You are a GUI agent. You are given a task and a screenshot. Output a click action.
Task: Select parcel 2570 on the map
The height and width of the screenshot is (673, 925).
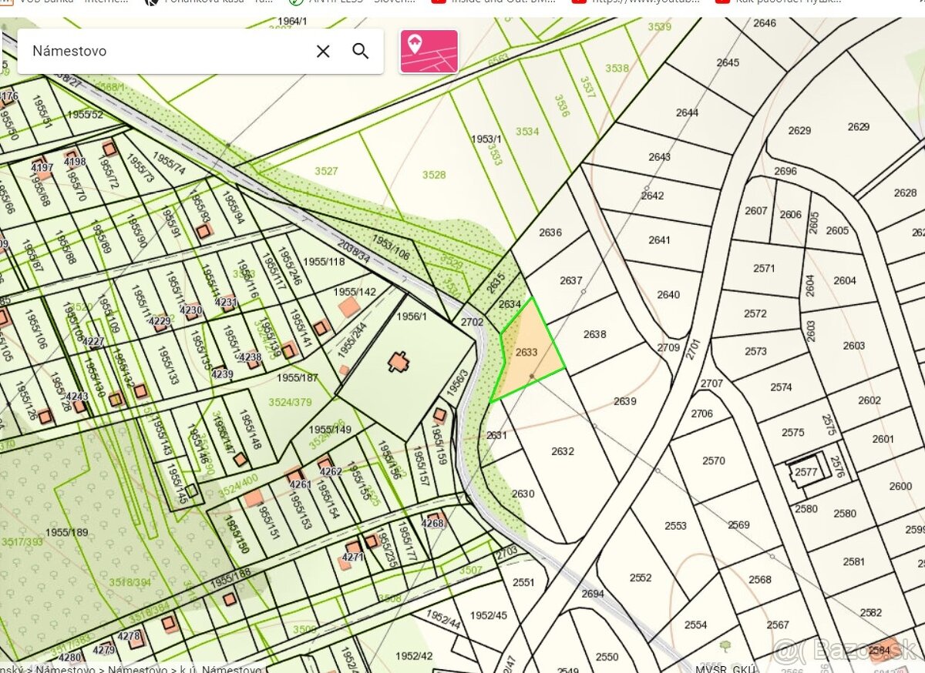(713, 460)
